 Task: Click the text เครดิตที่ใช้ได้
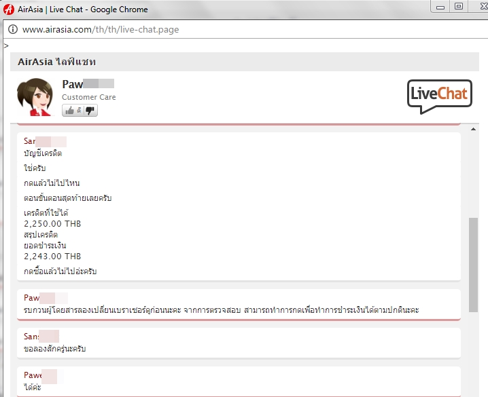coord(46,213)
